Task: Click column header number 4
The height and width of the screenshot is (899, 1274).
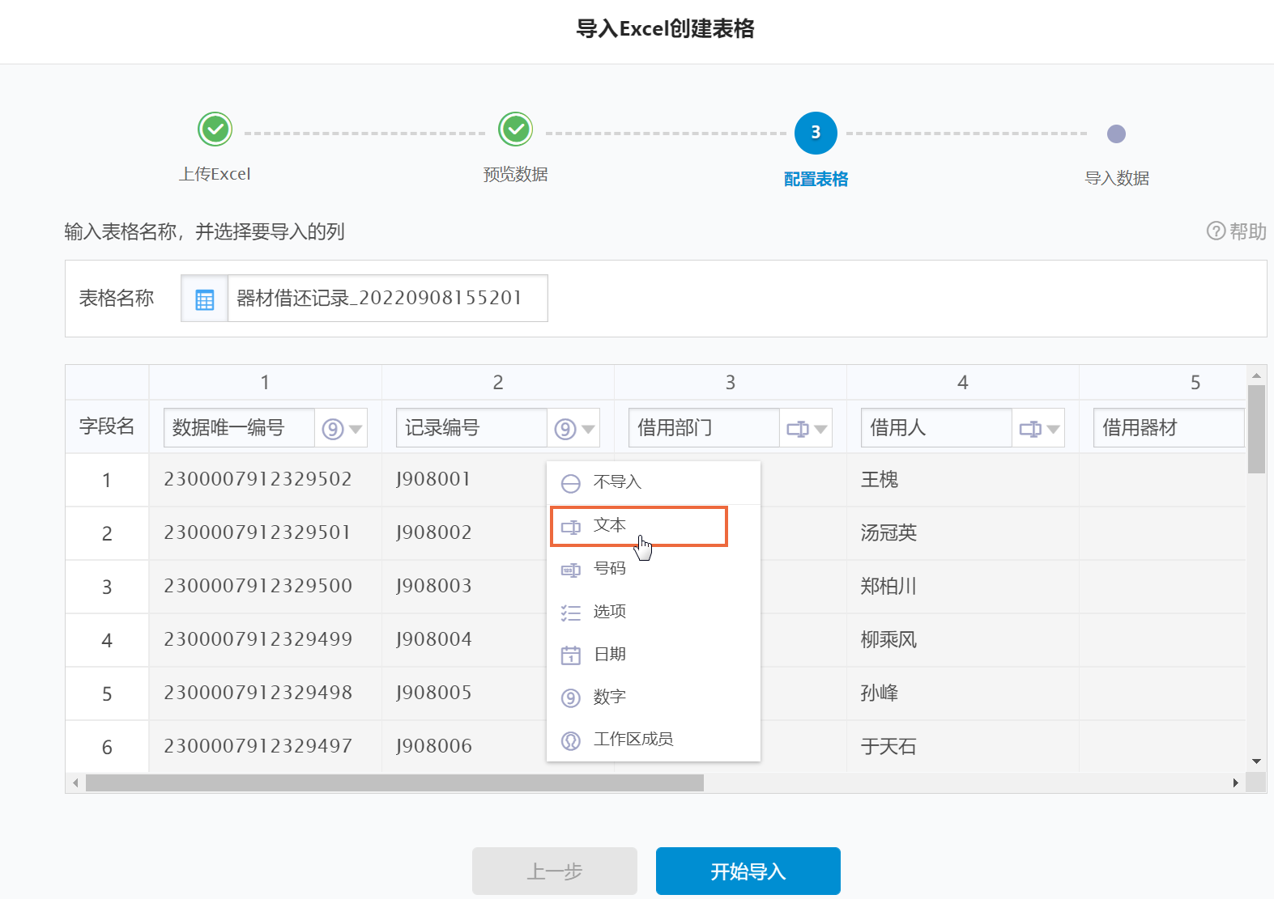Action: click(962, 383)
